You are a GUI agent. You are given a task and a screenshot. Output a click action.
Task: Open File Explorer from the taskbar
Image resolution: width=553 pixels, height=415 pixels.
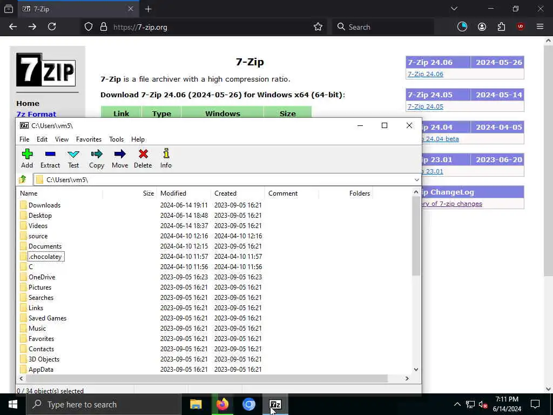click(195, 404)
